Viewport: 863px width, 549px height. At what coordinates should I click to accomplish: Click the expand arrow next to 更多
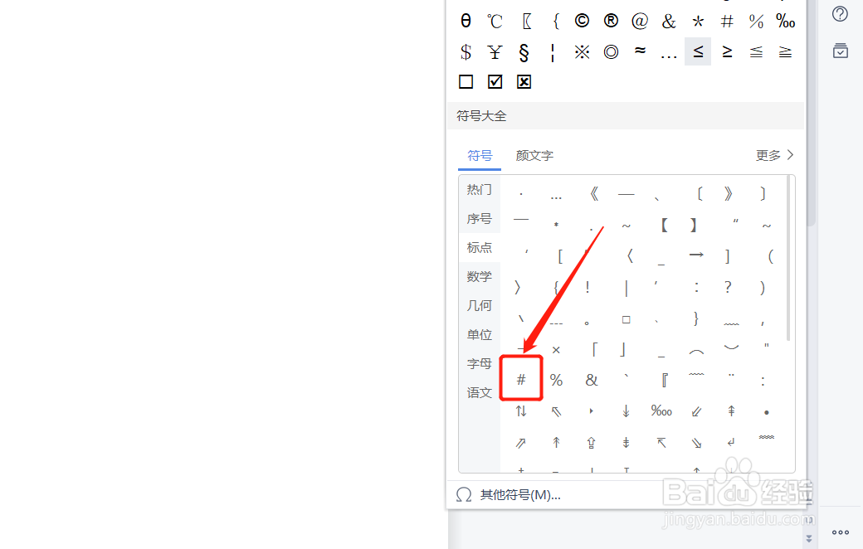click(790, 155)
